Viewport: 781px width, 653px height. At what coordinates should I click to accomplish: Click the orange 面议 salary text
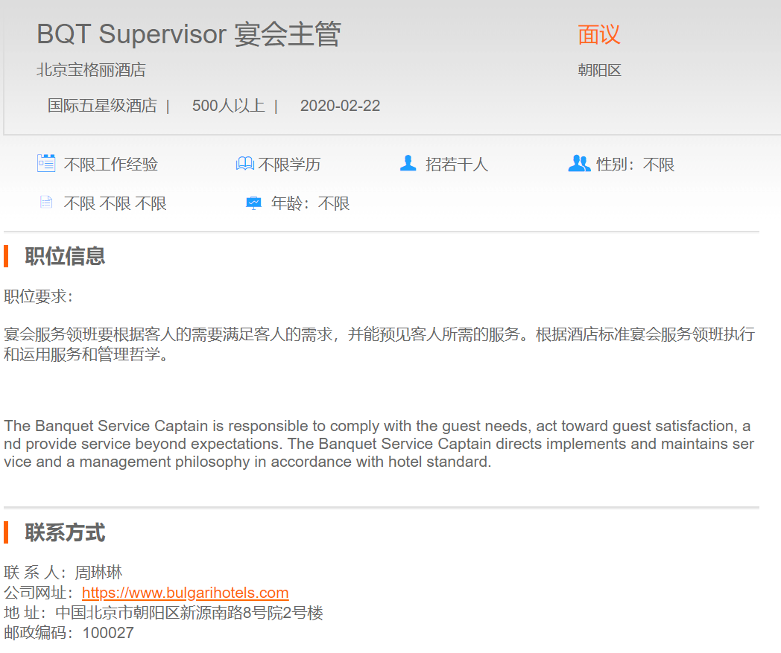coord(598,34)
